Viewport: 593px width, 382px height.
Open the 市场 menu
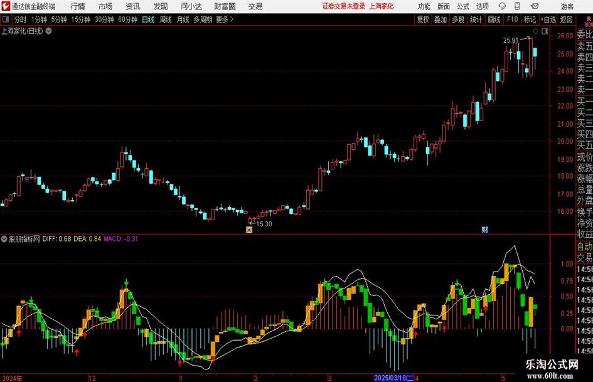click(105, 6)
